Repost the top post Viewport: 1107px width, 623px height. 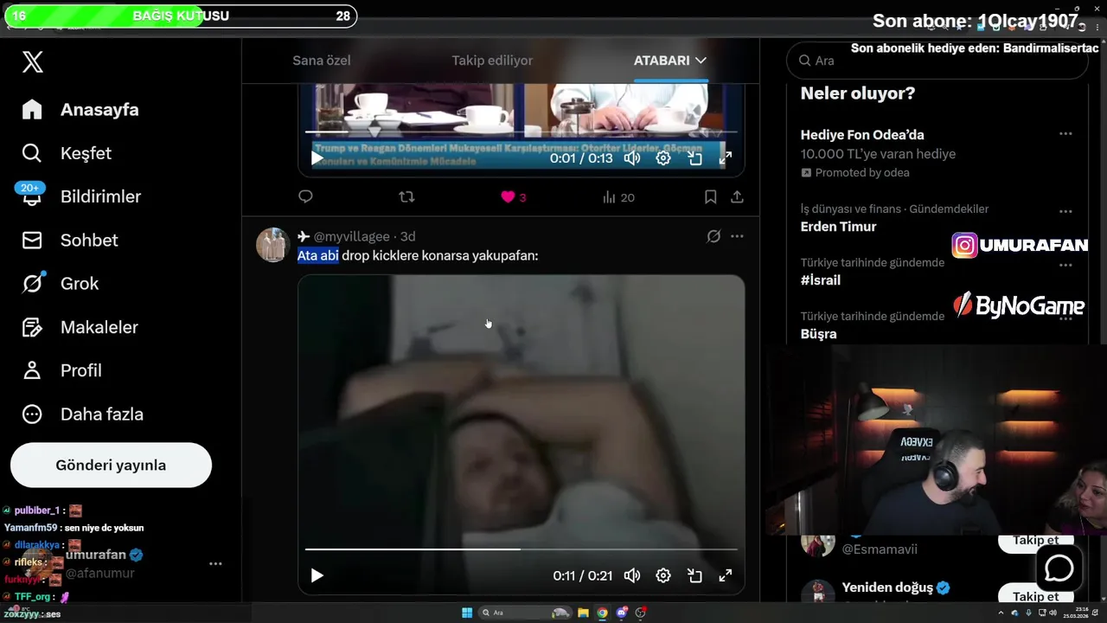(406, 197)
